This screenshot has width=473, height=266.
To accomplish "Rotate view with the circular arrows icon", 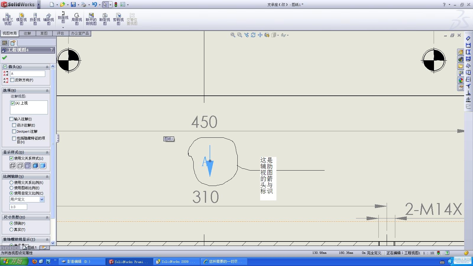I will pos(253,35).
